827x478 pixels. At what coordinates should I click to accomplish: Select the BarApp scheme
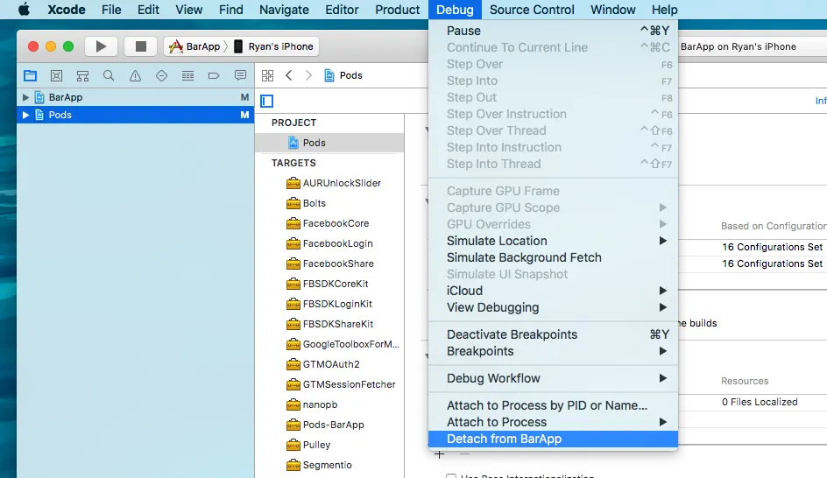(194, 46)
